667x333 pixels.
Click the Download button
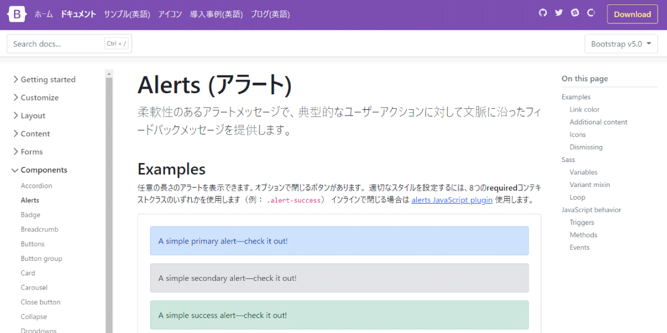(633, 14)
